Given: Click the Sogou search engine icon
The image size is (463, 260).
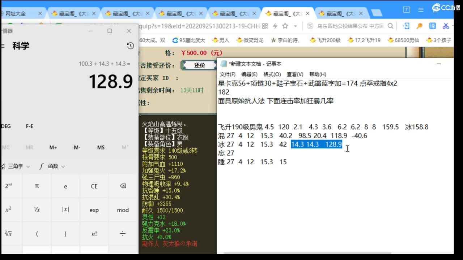Looking at the screenshot, I should pos(310,26).
